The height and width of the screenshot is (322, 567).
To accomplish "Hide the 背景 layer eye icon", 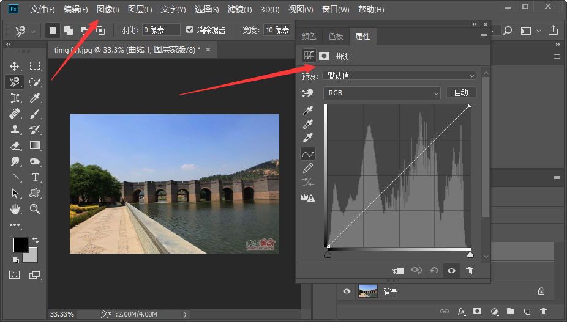I will coord(347,291).
